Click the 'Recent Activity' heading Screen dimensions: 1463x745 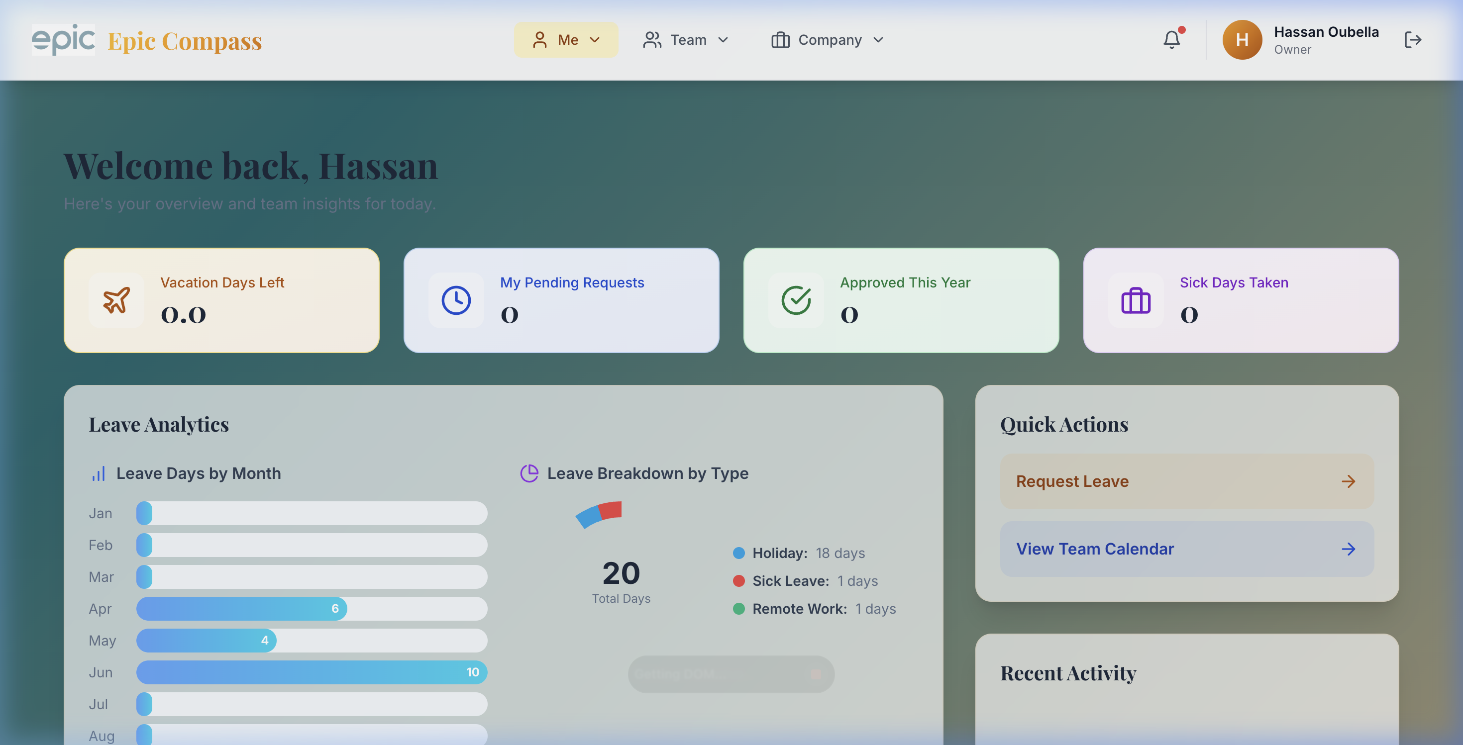[1068, 673]
